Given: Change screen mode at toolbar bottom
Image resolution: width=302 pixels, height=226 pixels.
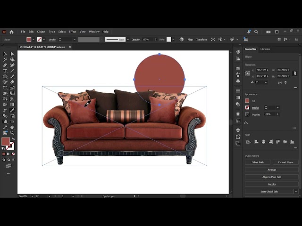Looking at the screenshot, I should tap(8, 166).
